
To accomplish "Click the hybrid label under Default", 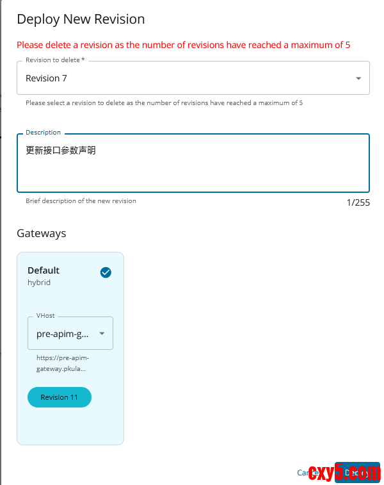I will coord(39,283).
